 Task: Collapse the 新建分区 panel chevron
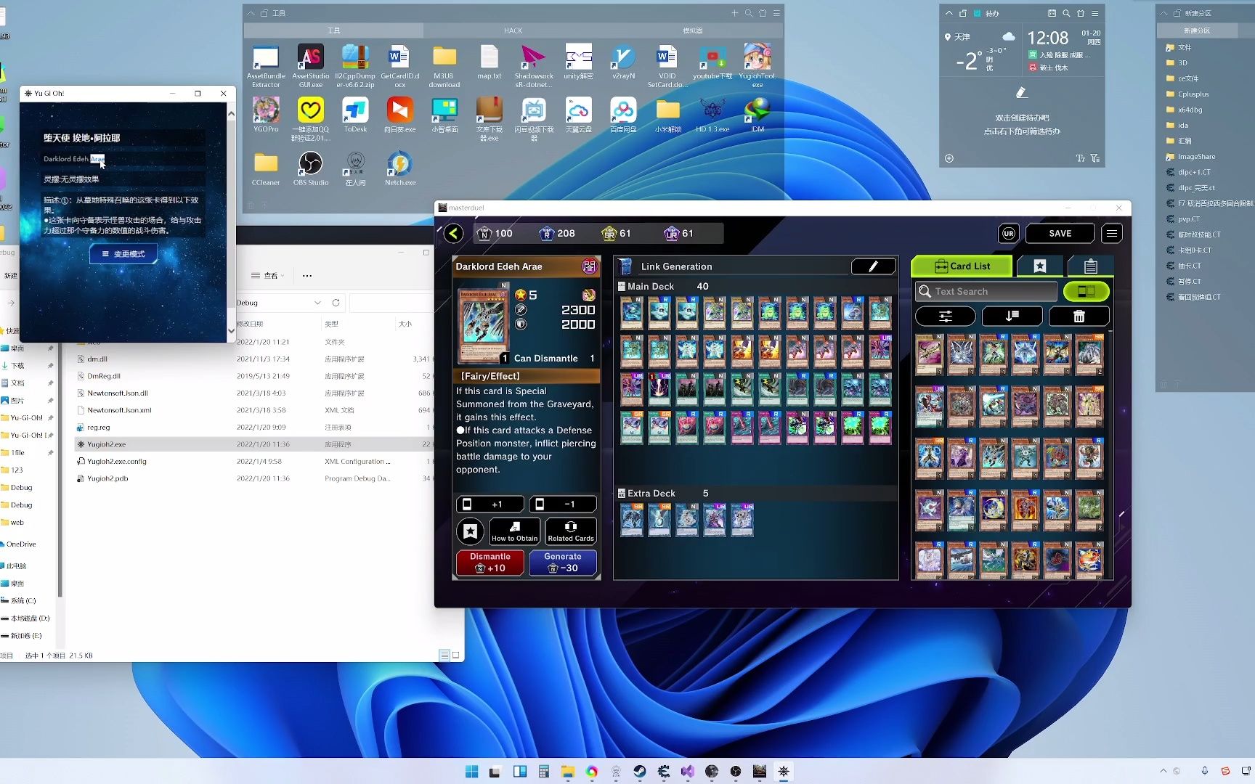tap(1163, 13)
